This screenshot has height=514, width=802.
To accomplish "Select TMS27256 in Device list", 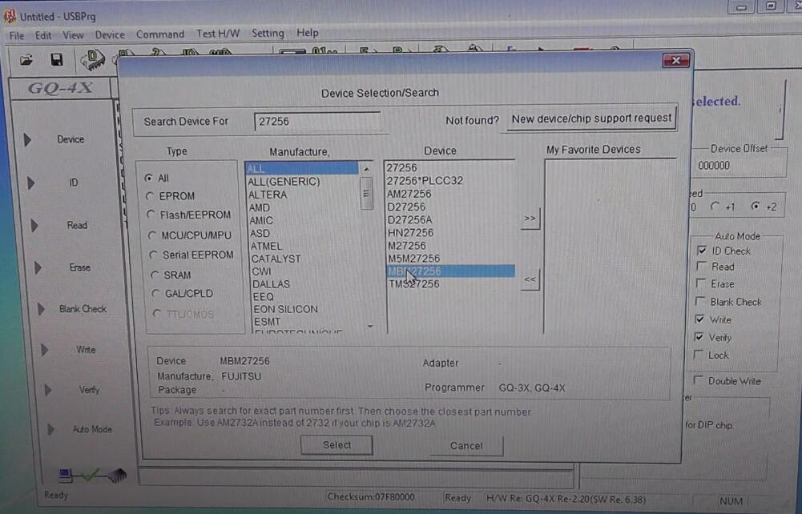I will (413, 284).
